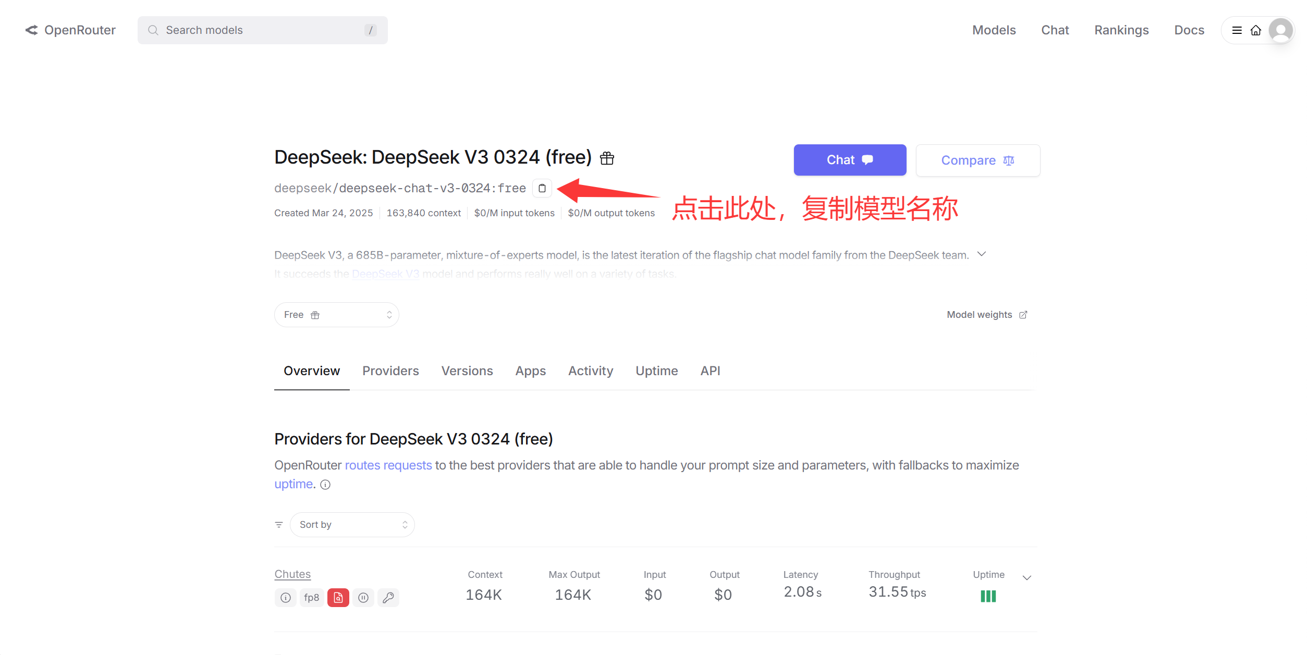Select the Uptime tab

tap(657, 371)
